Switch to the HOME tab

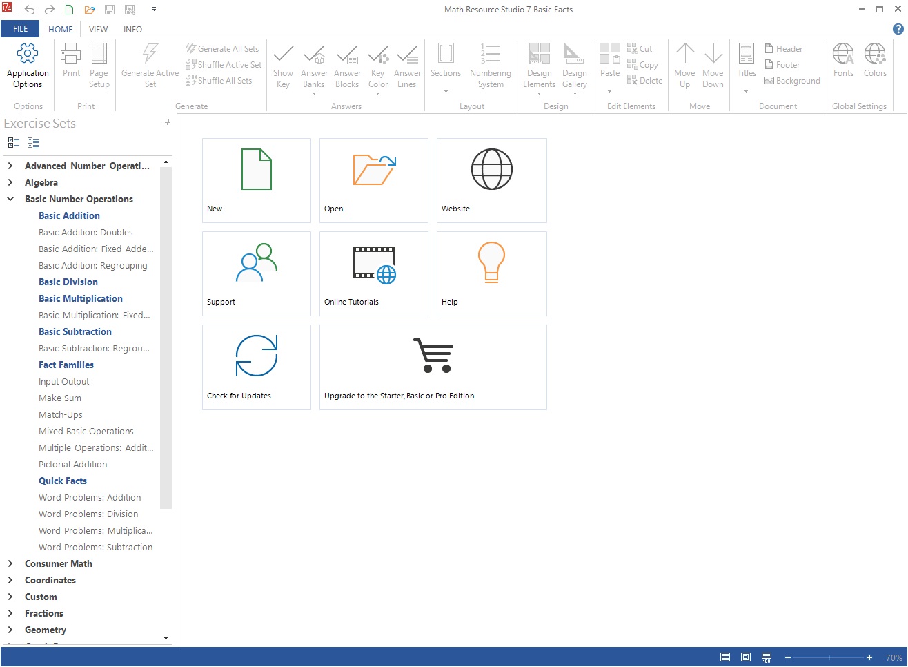click(61, 29)
